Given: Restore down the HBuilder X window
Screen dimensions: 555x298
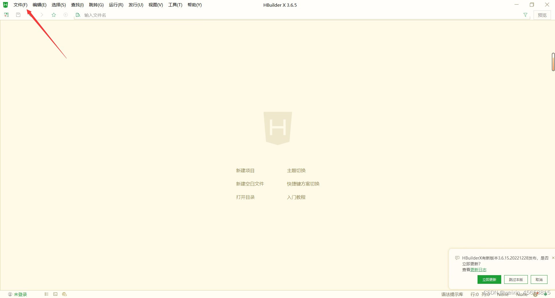Looking at the screenshot, I should click(x=532, y=5).
